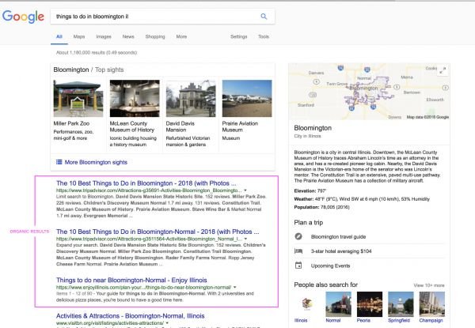The image size is (475, 328).
Task: Click the Peoria text link
Action: 363,320
